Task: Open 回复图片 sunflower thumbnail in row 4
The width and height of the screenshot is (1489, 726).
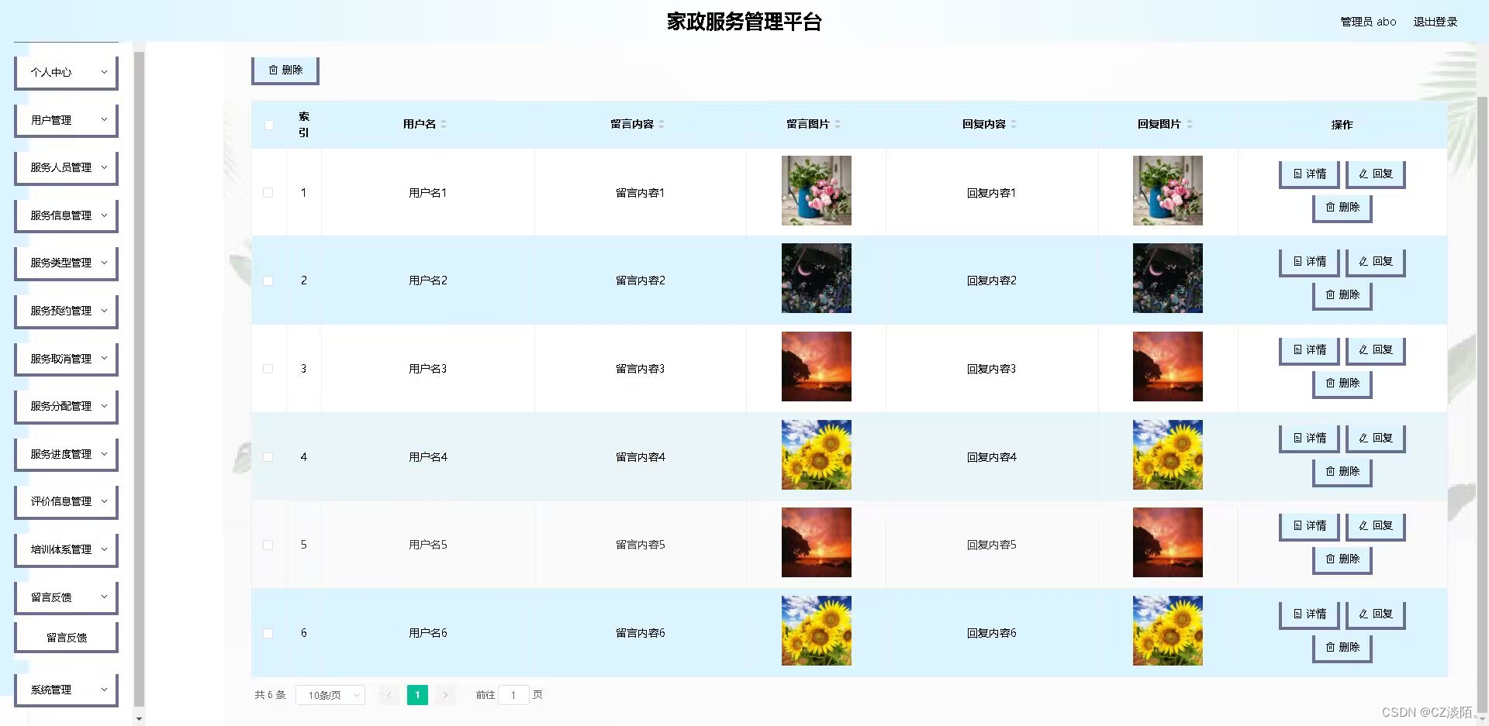Action: (x=1168, y=455)
